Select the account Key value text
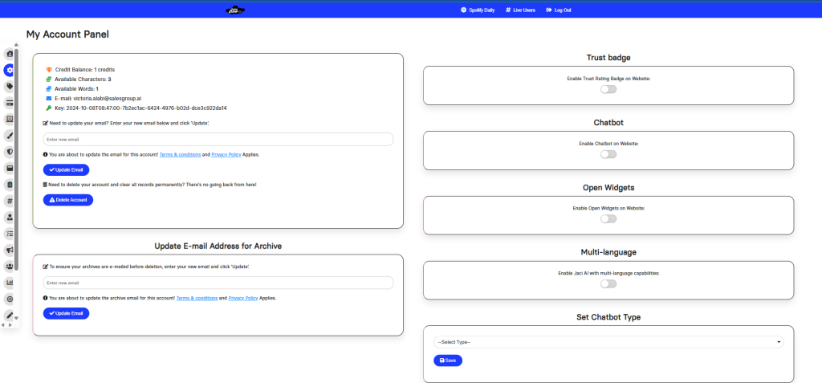 pyautogui.click(x=146, y=108)
